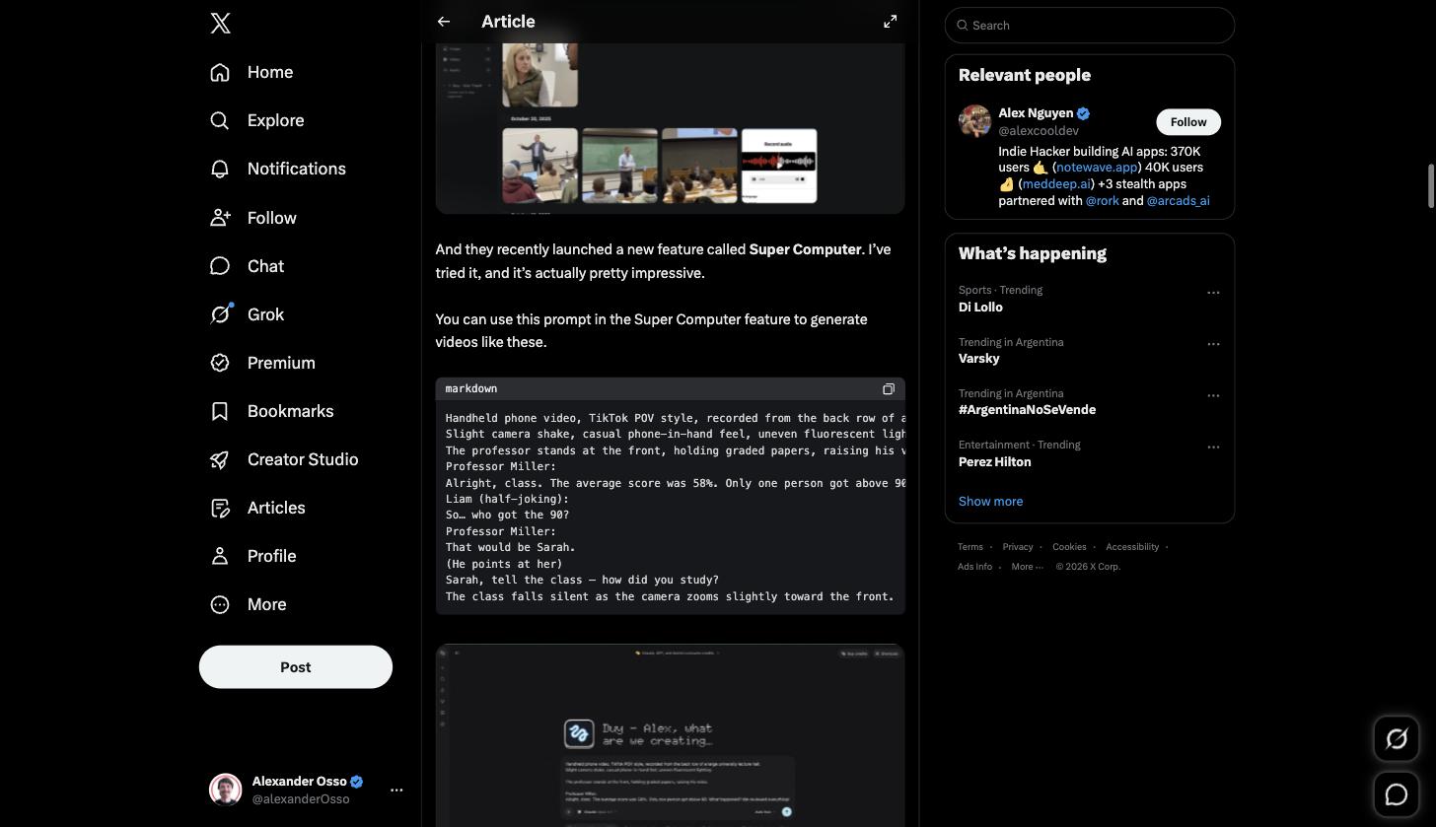Follow Alex Nguyen

(x=1188, y=122)
